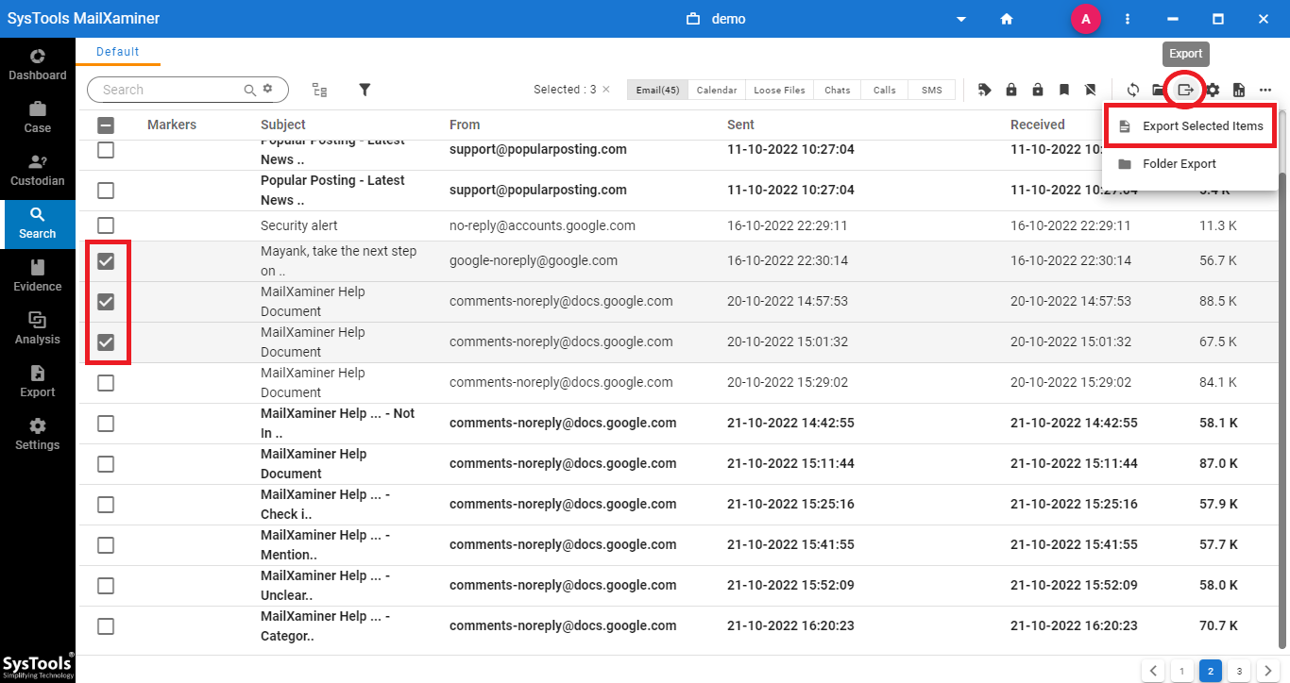Image resolution: width=1290 pixels, height=683 pixels.
Task: Check the Security alert email checkbox
Action: pyautogui.click(x=106, y=225)
